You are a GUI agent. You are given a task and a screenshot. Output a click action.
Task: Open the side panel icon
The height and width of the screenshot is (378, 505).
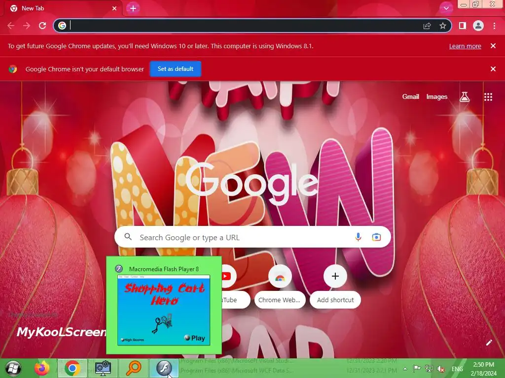[463, 26]
